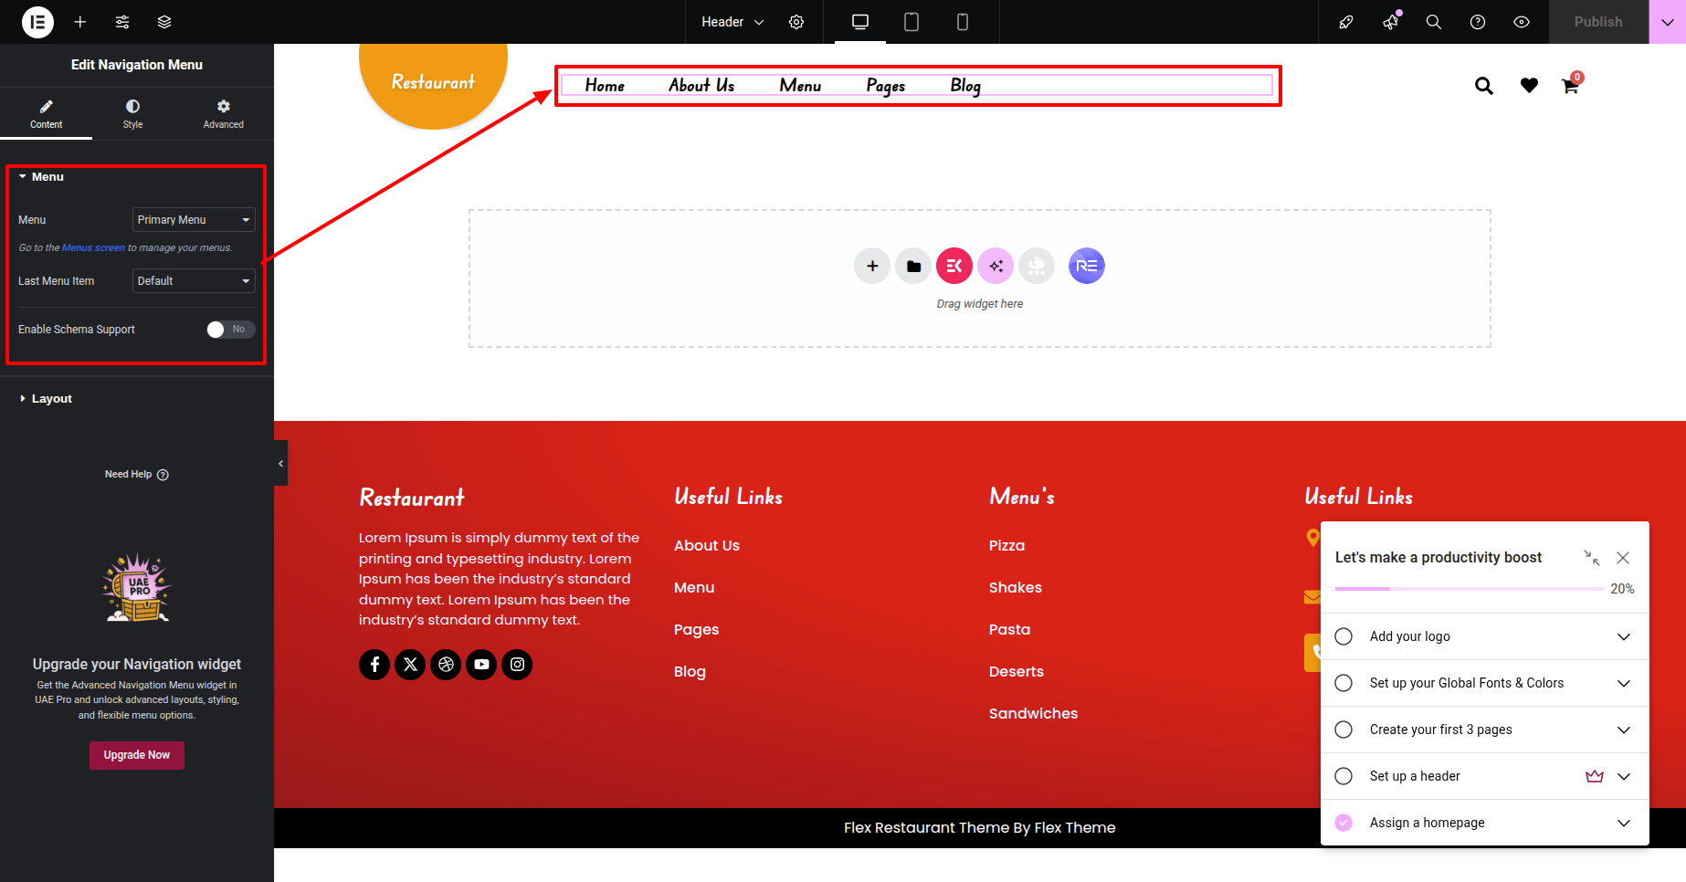
Task: Click the Upgrade Now button
Action: (137, 755)
